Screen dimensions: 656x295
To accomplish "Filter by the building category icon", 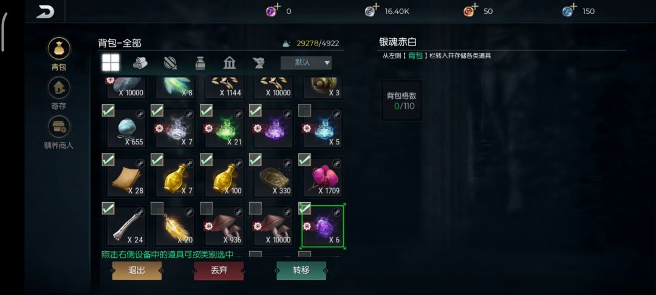I will pos(229,63).
